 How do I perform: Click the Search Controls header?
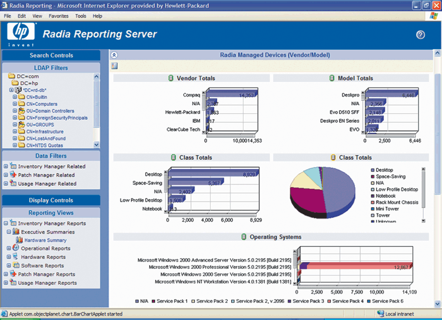pyautogui.click(x=51, y=55)
